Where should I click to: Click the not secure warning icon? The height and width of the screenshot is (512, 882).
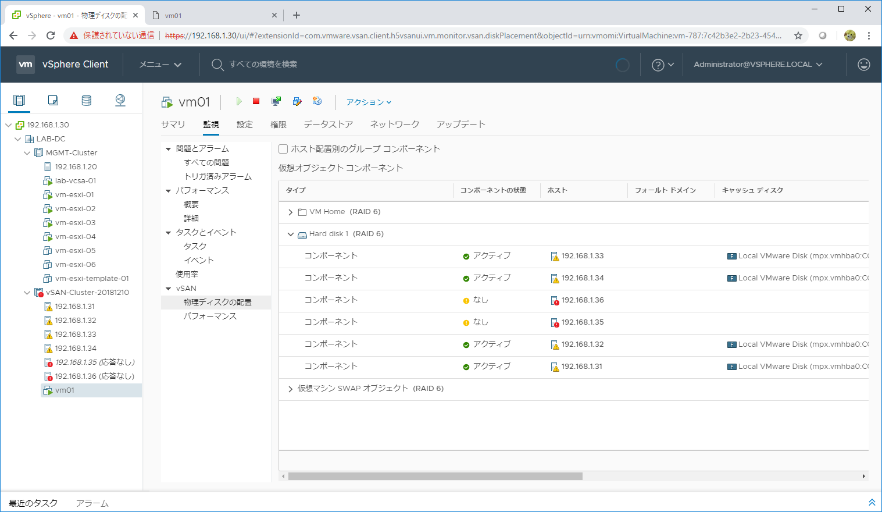tap(74, 35)
